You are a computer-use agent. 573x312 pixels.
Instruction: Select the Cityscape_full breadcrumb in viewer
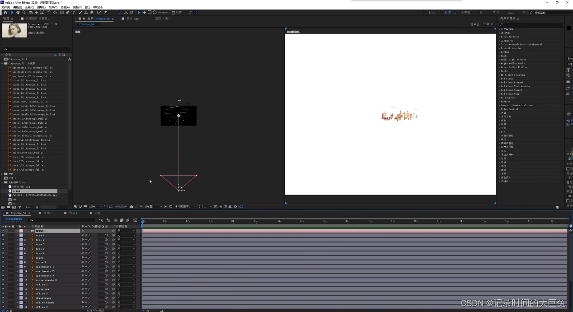pyautogui.click(x=87, y=24)
